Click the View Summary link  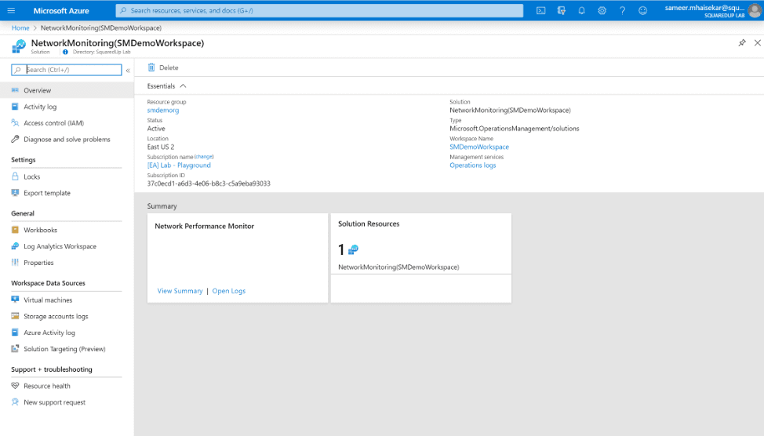tap(180, 291)
